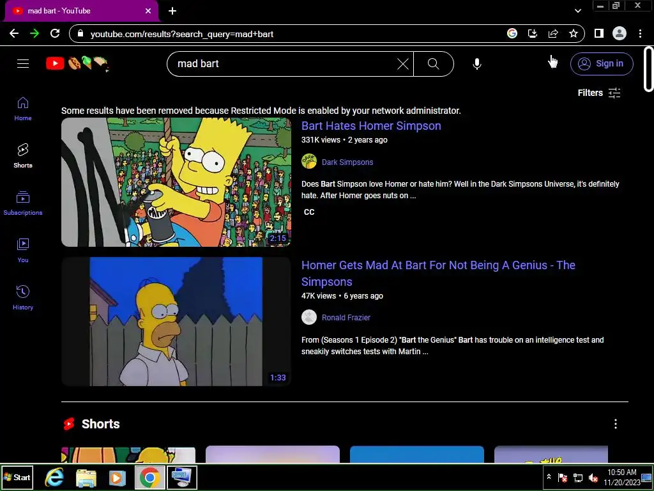Screen dimensions: 654x491
Task: Click the Dark Simpsons channel avatar
Action: 309,162
